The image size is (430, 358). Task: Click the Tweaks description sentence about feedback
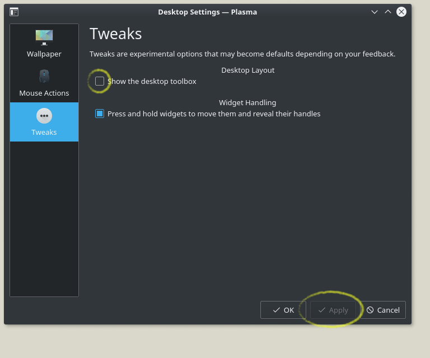pos(242,54)
